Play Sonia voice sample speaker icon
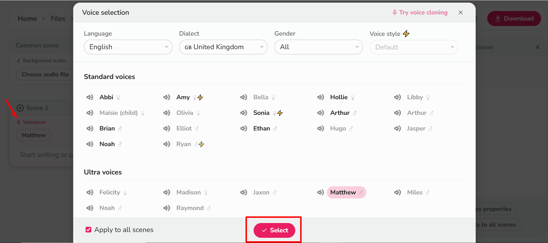This screenshot has width=548, height=243. [243, 113]
